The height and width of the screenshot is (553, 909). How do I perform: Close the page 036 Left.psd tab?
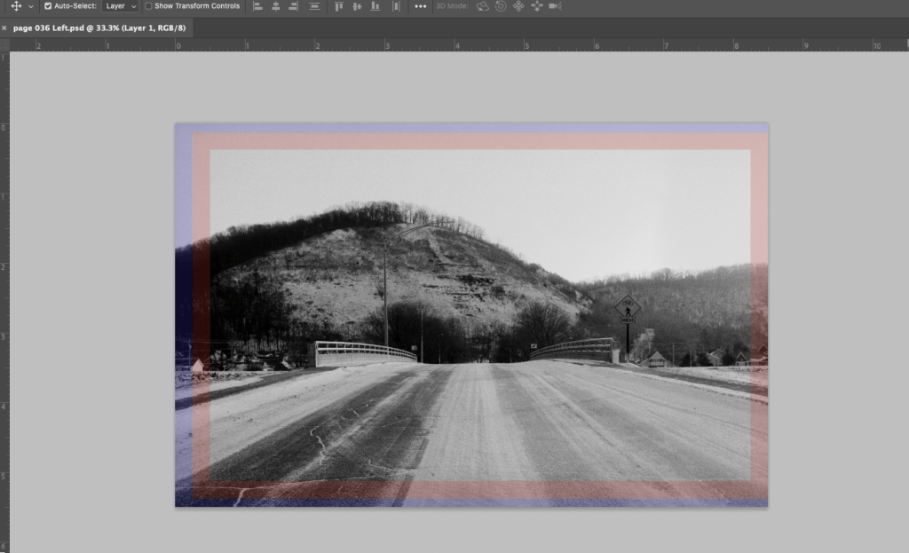[x=4, y=28]
